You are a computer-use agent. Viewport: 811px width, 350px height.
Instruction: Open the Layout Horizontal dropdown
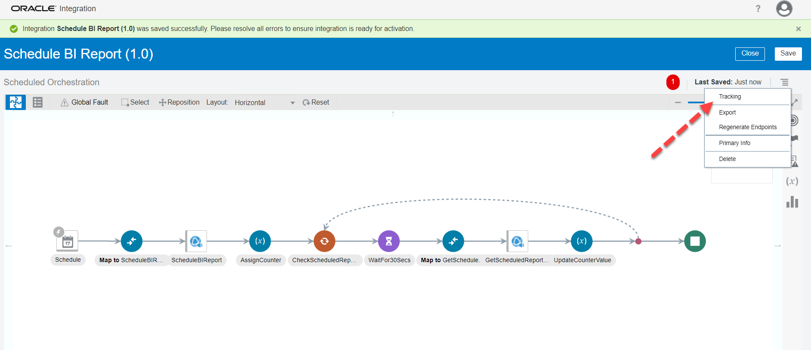(x=264, y=102)
